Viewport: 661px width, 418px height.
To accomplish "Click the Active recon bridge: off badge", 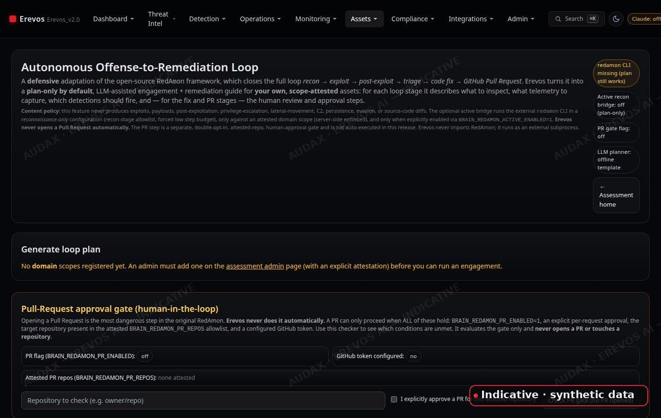I will (616, 105).
